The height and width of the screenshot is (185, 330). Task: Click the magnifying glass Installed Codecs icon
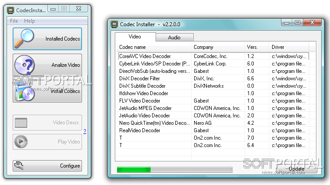click(24, 38)
